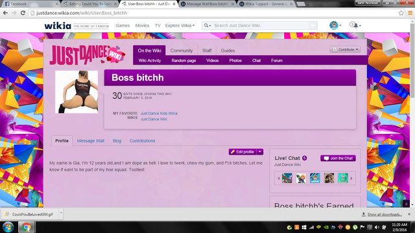Click the Search Just Dance Wiki field

pos(261,26)
